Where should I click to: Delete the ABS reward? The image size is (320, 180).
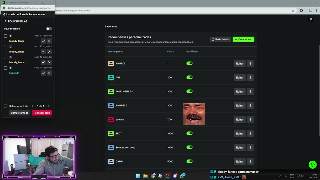[x=250, y=77]
